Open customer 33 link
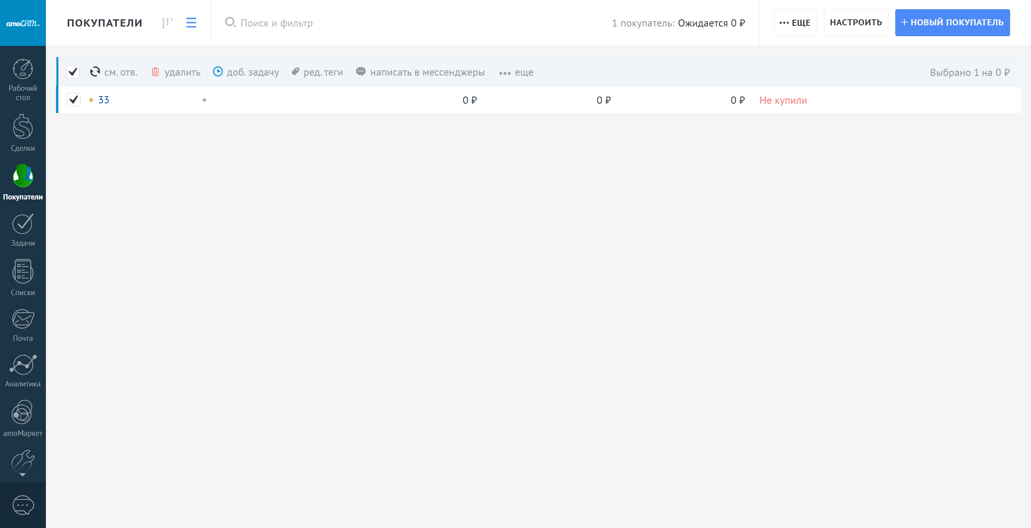The width and height of the screenshot is (1031, 528). 104,100
